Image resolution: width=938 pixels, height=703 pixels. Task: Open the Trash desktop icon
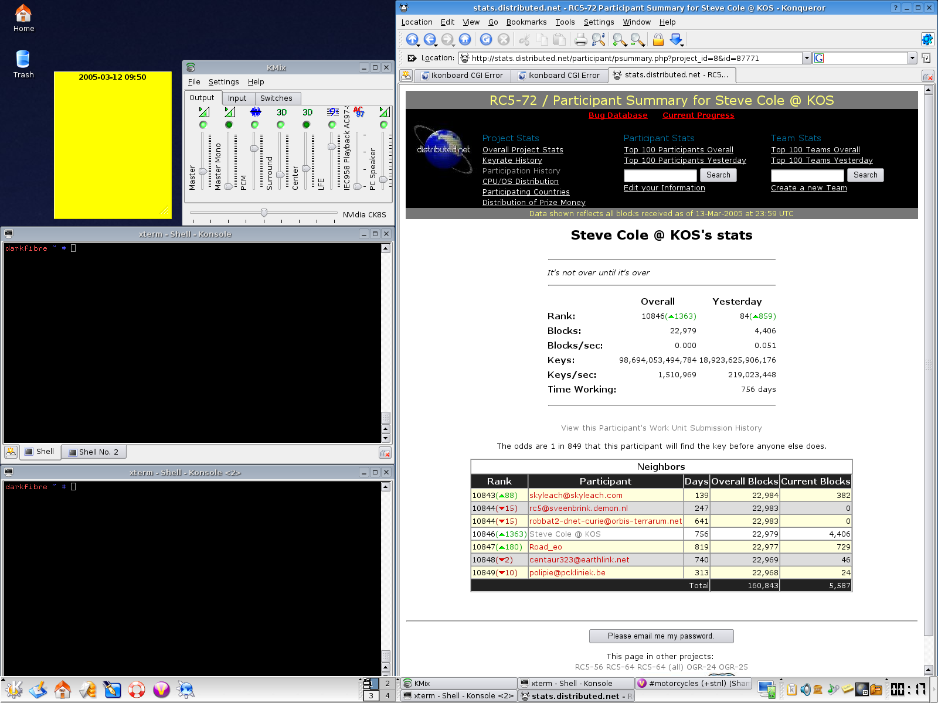point(23,64)
